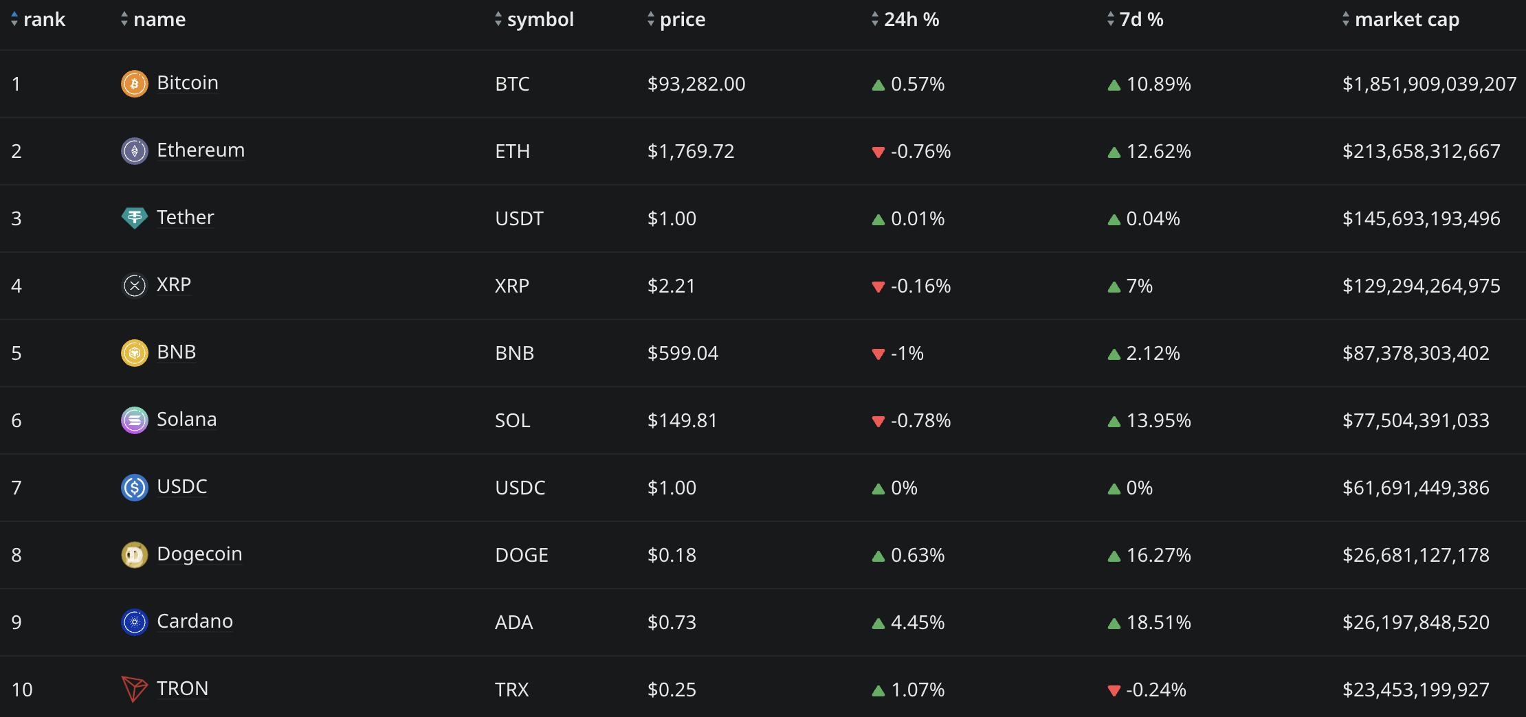Click the Tether coin logo icon

[x=135, y=218]
